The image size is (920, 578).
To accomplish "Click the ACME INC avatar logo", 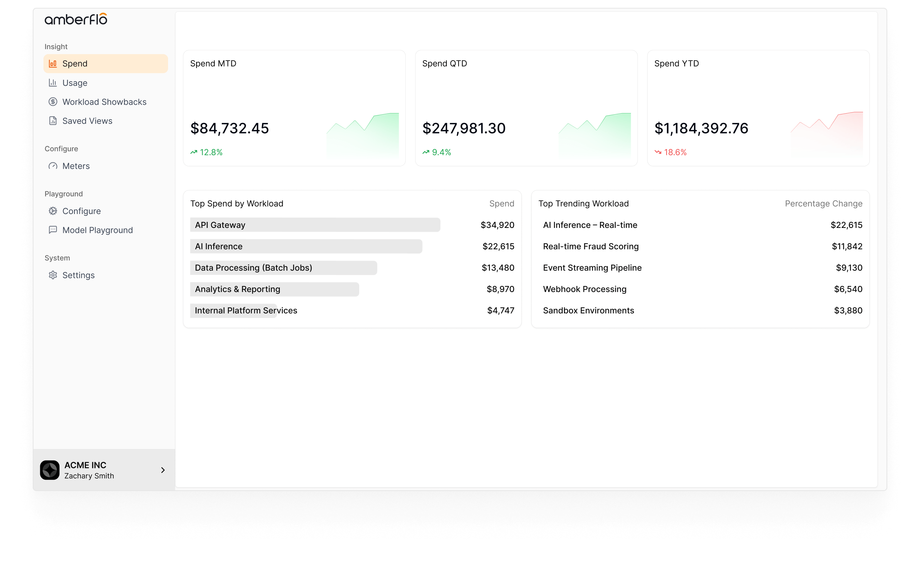I will coord(50,470).
